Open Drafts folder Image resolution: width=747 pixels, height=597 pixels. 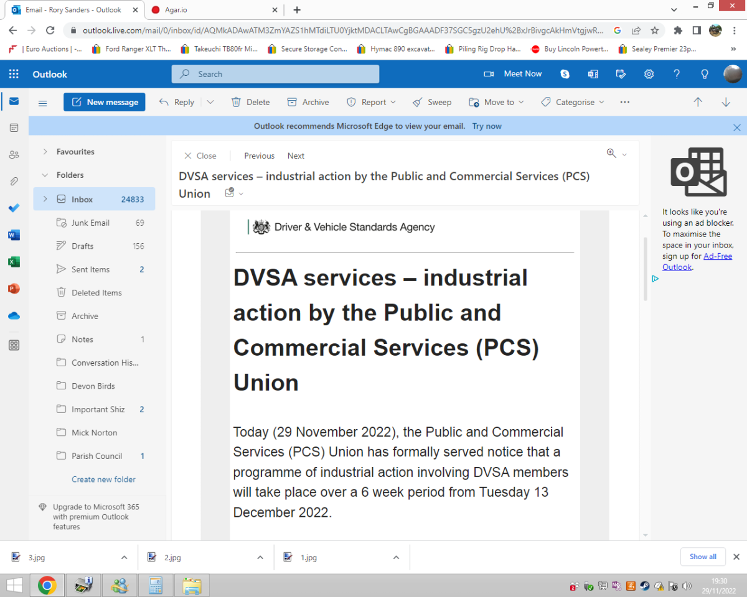coord(94,246)
